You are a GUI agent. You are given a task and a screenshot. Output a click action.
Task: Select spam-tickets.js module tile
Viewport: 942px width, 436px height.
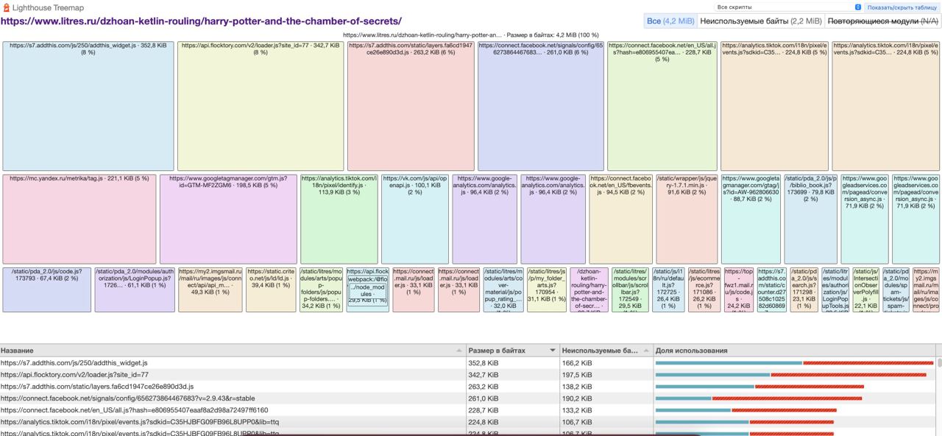(896, 289)
